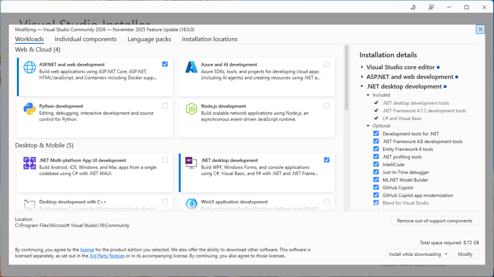
Task: Uncheck Development tools for .NET option
Action: coord(376,133)
